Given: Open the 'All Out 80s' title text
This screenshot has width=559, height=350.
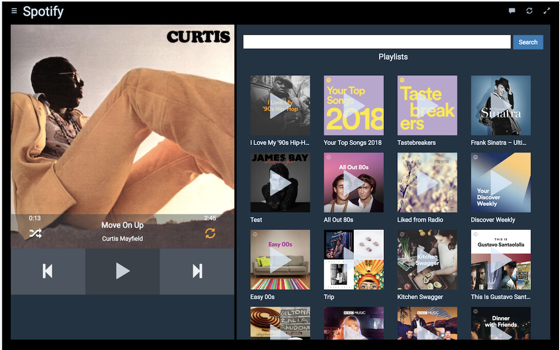Looking at the screenshot, I should pos(338,220).
